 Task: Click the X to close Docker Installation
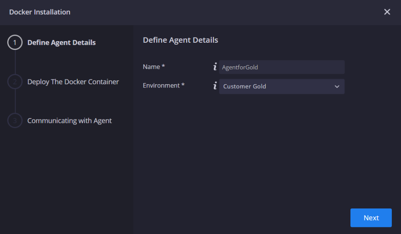tap(387, 12)
